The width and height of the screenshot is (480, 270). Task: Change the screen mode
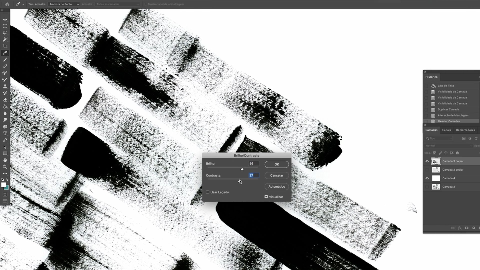5,201
